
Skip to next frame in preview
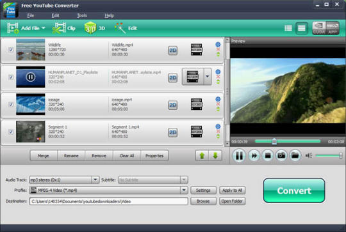click(254, 155)
